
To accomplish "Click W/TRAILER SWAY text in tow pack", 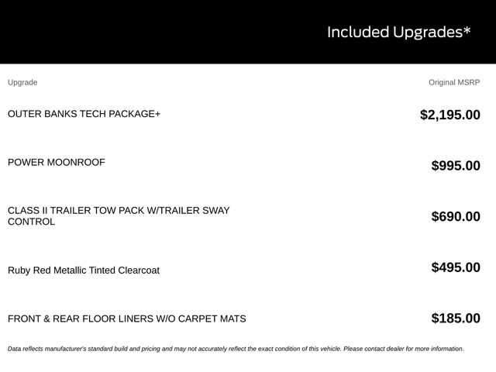I will click(x=188, y=210).
